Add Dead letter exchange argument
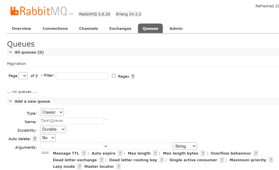 (x=75, y=160)
